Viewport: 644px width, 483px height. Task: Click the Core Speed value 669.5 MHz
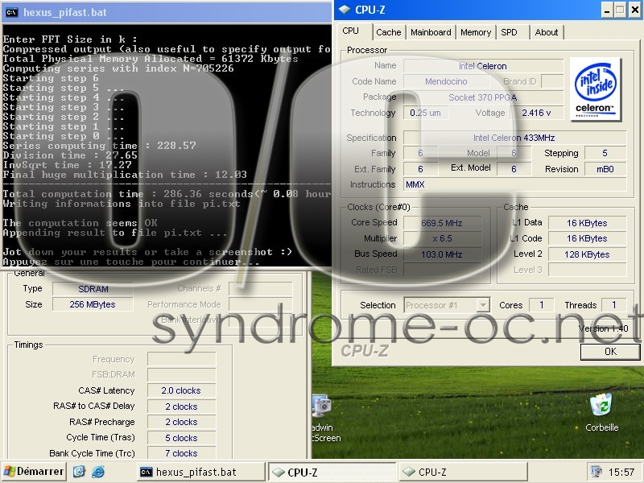(x=442, y=223)
